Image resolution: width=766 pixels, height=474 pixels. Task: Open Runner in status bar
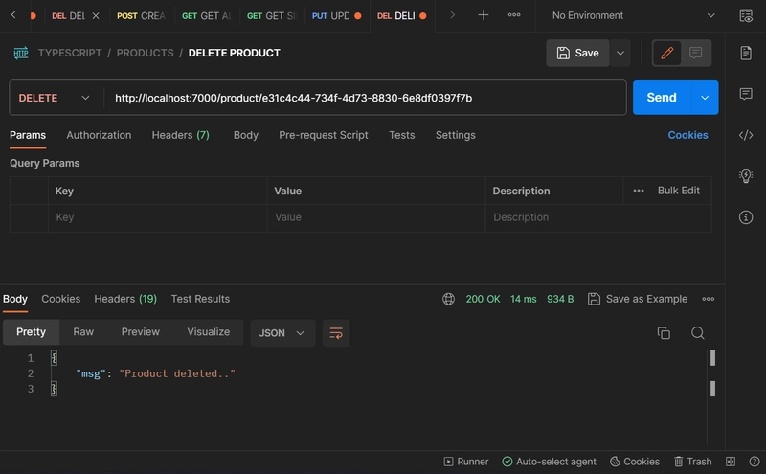(465, 462)
